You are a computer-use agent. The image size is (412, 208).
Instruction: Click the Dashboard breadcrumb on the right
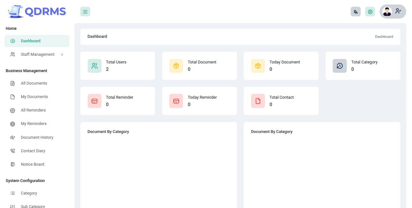click(x=384, y=37)
